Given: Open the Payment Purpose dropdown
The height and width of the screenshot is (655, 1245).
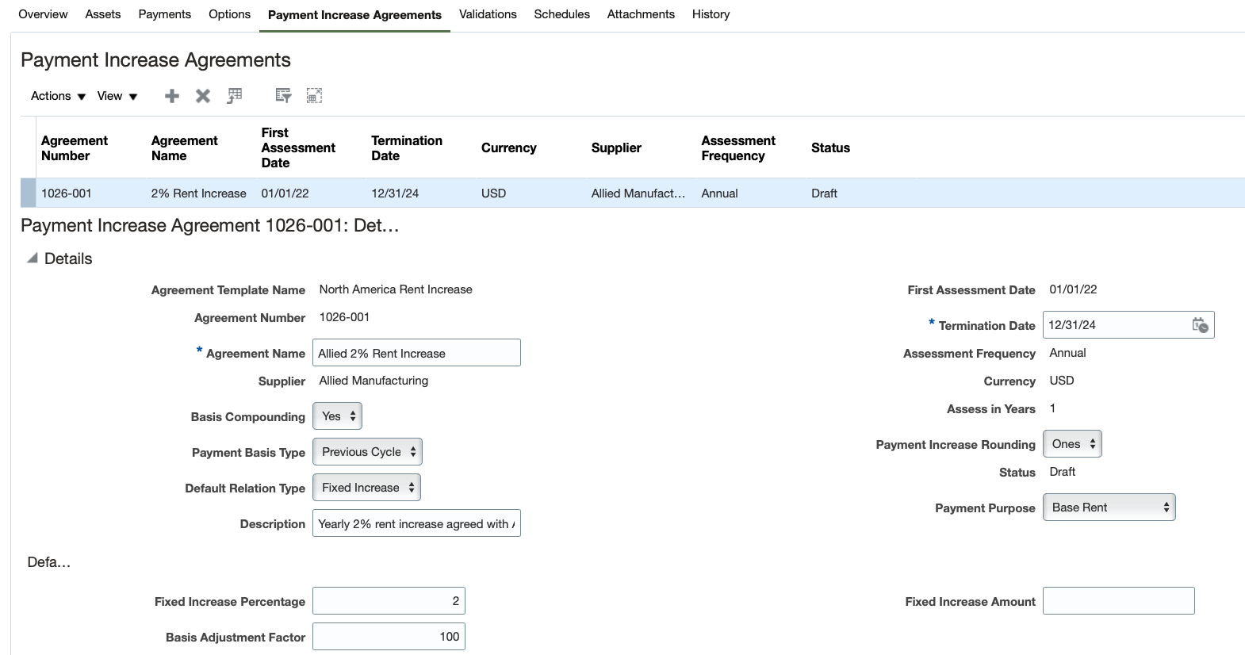Looking at the screenshot, I should click(1109, 508).
